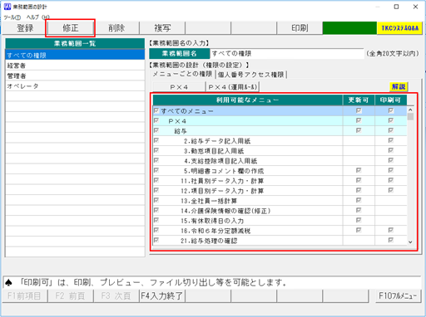
Task: Click the 登録 toolbar button
Action: [x=25, y=28]
